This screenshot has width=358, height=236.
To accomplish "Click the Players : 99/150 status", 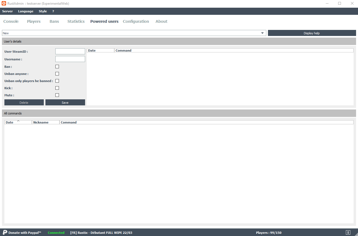I will (269, 233).
